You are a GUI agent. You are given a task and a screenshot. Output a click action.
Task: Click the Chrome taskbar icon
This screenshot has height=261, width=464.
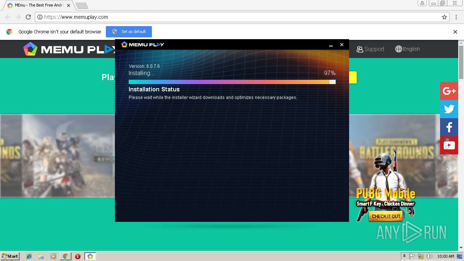pos(65,256)
